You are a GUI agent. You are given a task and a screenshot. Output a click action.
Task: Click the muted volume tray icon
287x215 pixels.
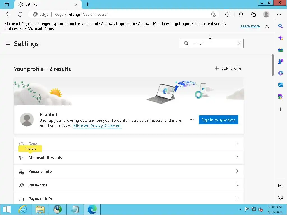tap(261, 209)
